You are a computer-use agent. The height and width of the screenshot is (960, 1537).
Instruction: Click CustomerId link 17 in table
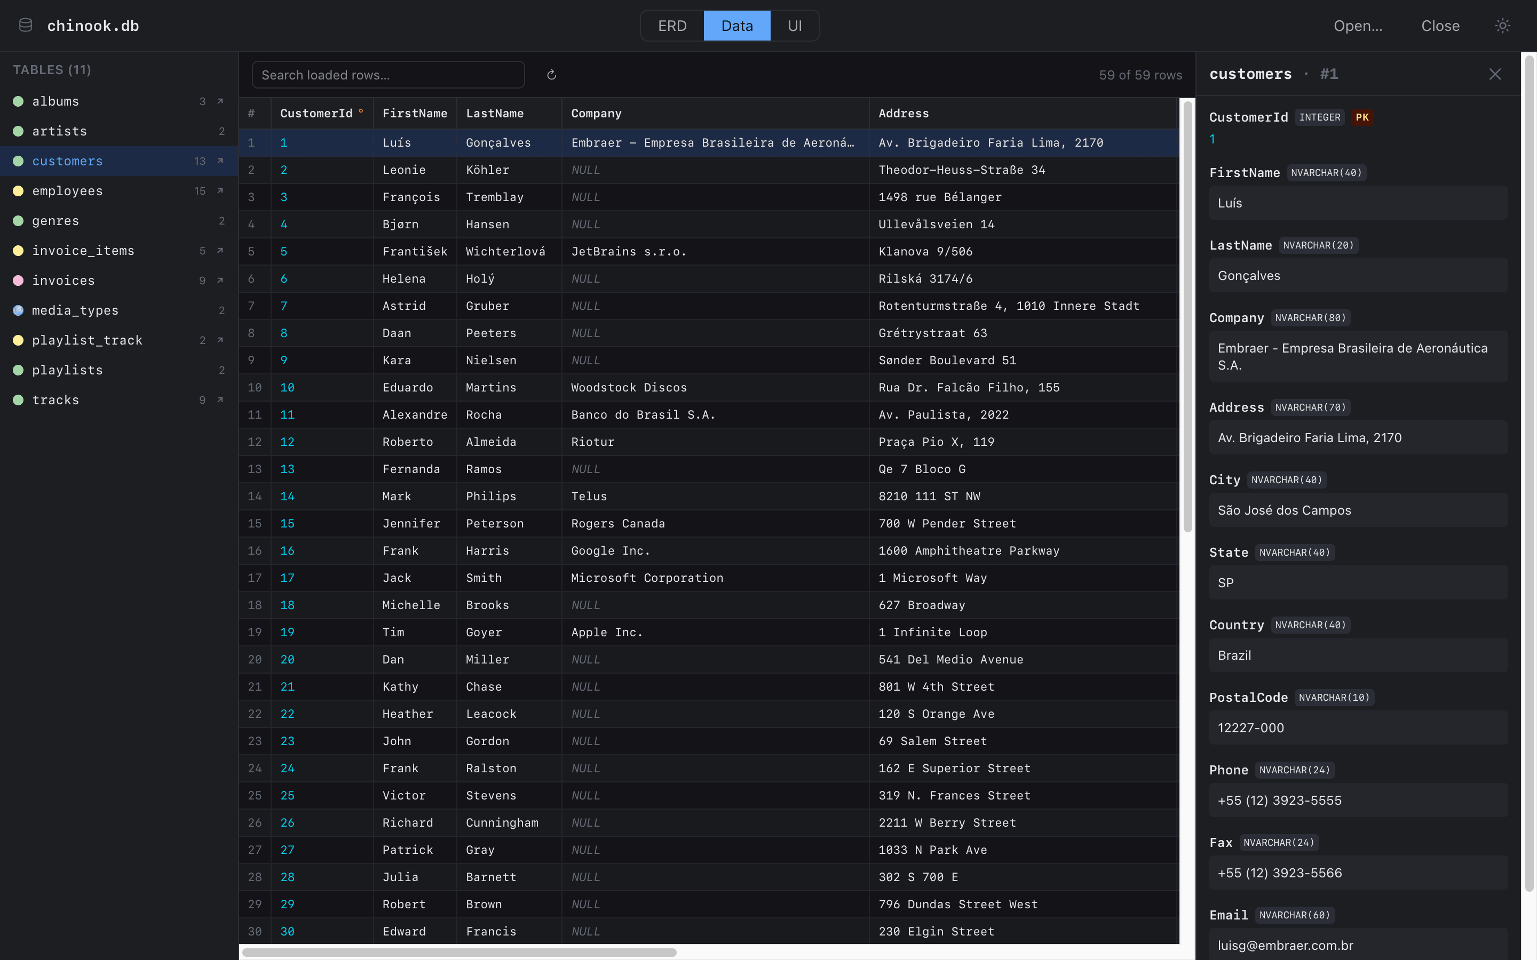287,578
